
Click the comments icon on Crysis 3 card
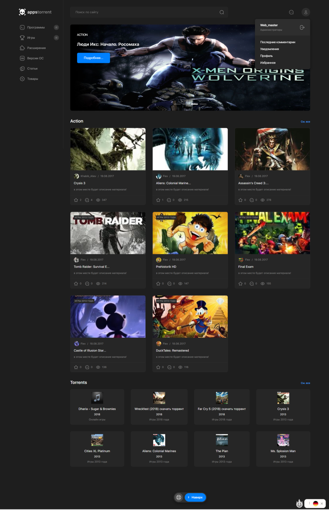(87, 200)
